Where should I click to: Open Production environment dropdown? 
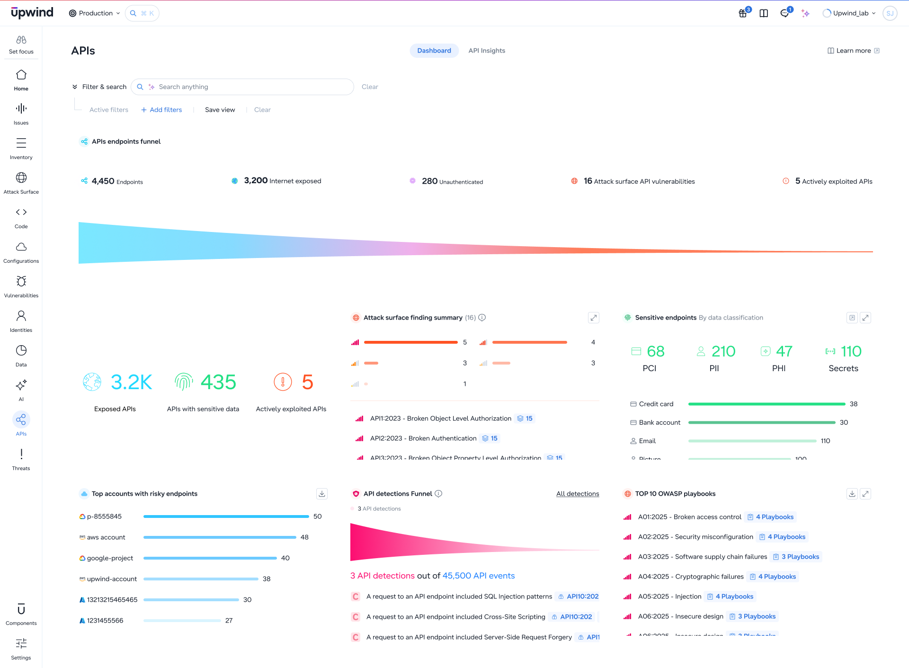coord(95,13)
